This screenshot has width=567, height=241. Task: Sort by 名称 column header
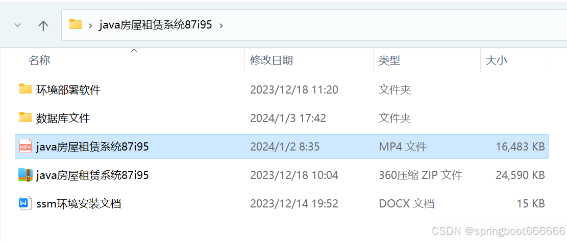tap(39, 60)
